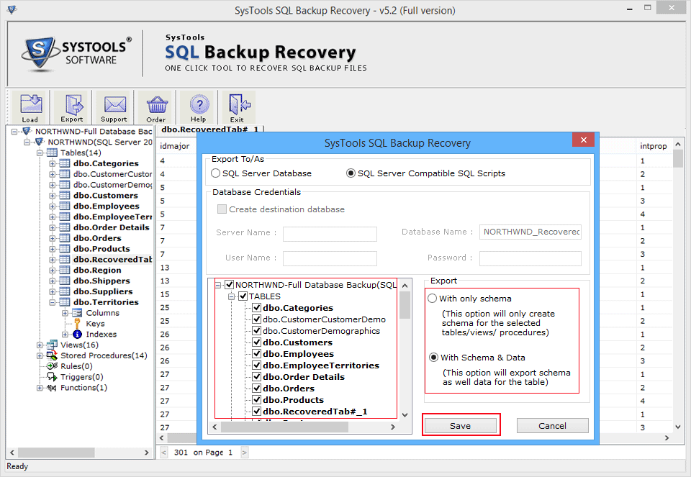Expand the Columns node under dbo.Territories
Image resolution: width=691 pixels, height=477 pixels.
point(66,313)
